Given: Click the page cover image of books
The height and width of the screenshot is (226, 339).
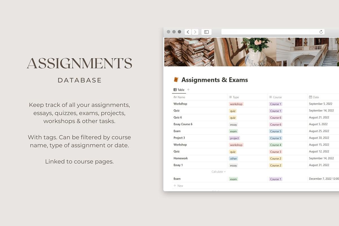Looking at the screenshot, I should click(x=189, y=52).
